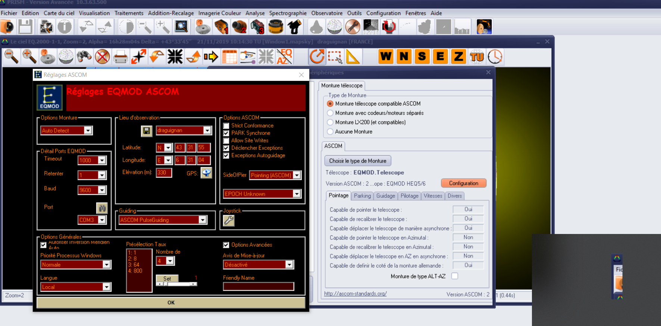The width and height of the screenshot is (661, 326).
Task: Open the SideOfPier Pointing dropdown
Action: pyautogui.click(x=297, y=175)
